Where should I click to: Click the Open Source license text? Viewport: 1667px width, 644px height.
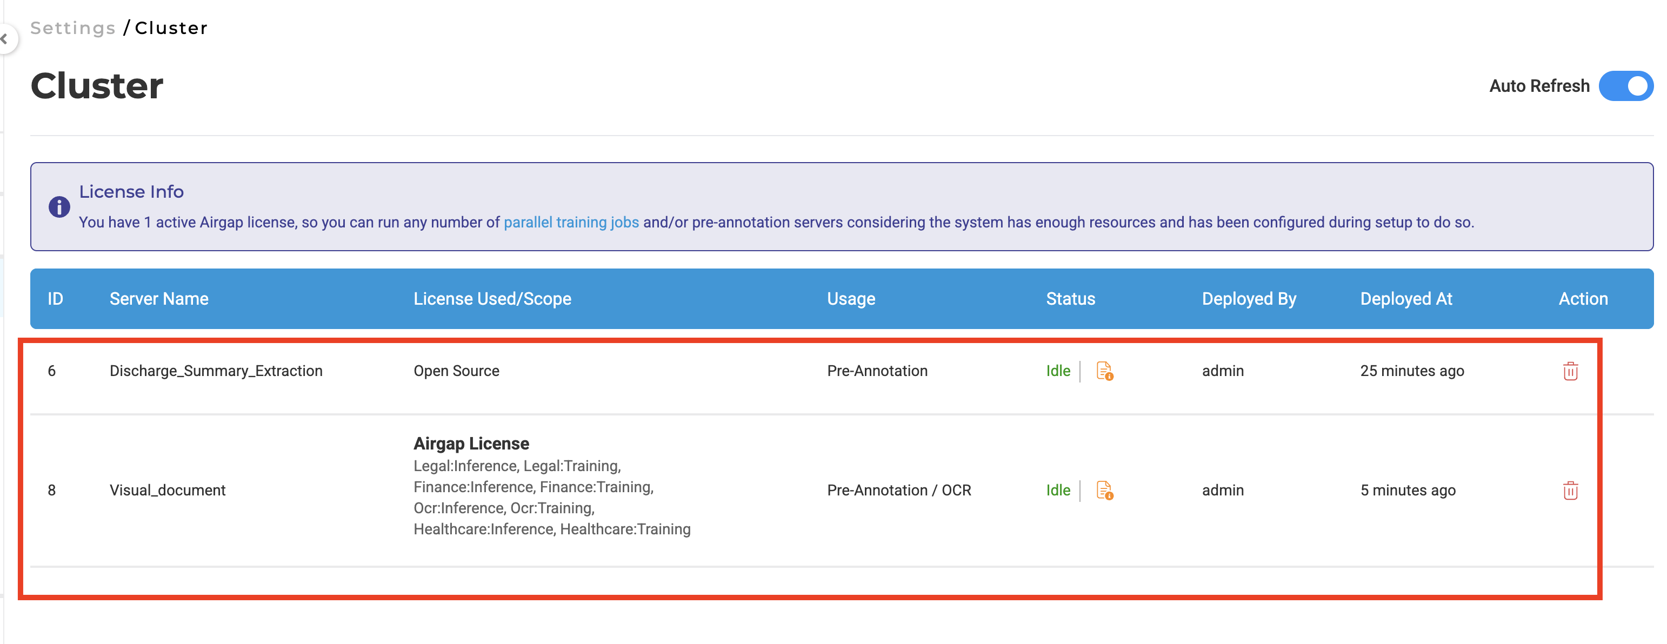(456, 371)
